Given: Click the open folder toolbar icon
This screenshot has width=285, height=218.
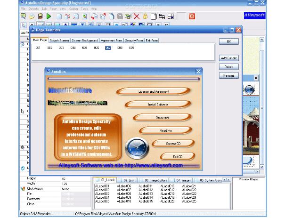Looking at the screenshot, I should point(31,16).
